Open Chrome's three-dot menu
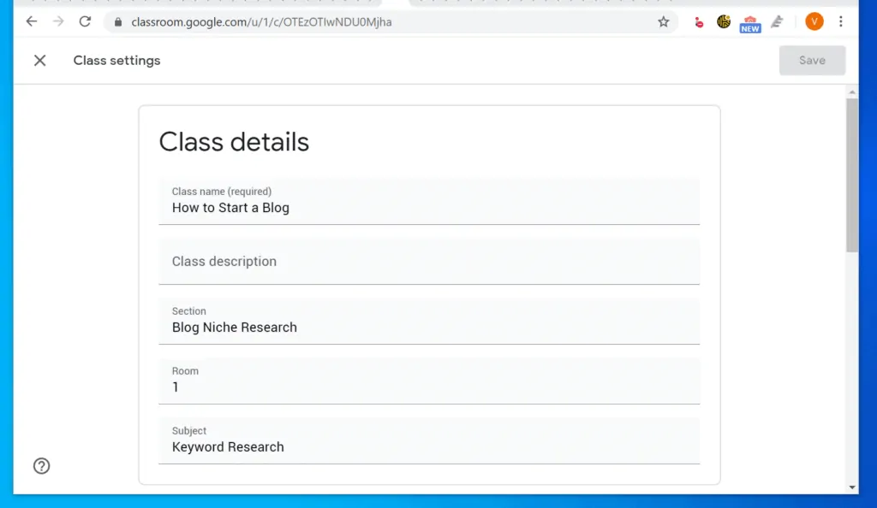The height and width of the screenshot is (508, 877). (842, 21)
